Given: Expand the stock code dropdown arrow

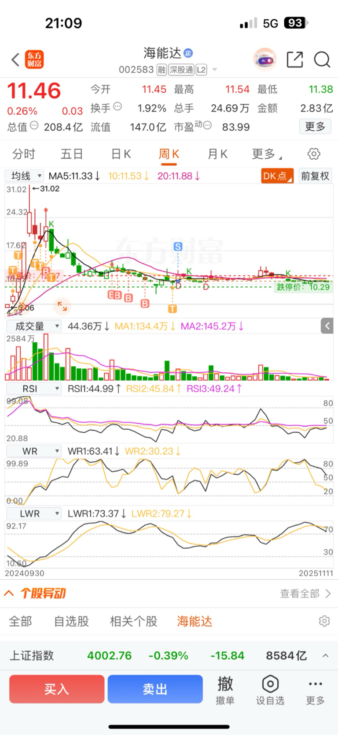Looking at the screenshot, I should (215, 70).
